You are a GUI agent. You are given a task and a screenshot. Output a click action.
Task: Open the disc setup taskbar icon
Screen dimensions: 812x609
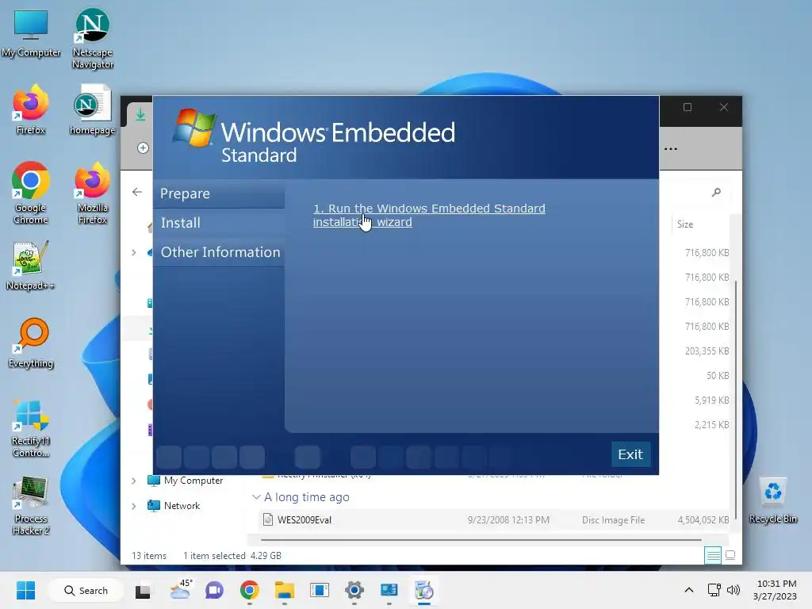423,590
